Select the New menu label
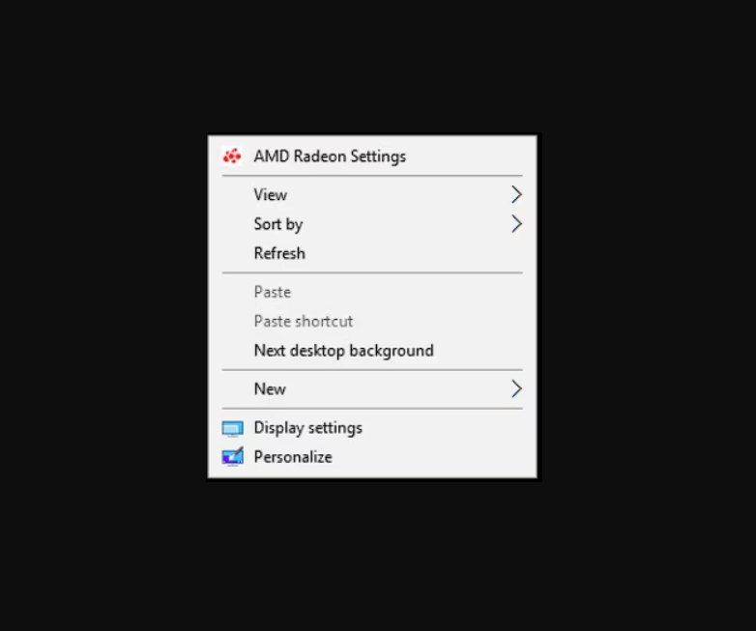This screenshot has width=756, height=631. 270,389
